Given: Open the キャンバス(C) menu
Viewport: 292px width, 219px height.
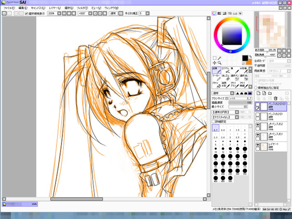Looking at the screenshot, I should (38, 8).
